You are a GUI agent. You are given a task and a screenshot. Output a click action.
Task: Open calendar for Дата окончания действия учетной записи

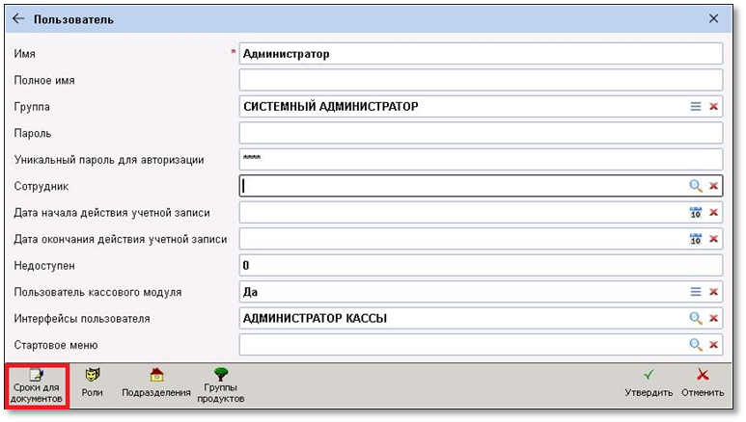click(695, 239)
